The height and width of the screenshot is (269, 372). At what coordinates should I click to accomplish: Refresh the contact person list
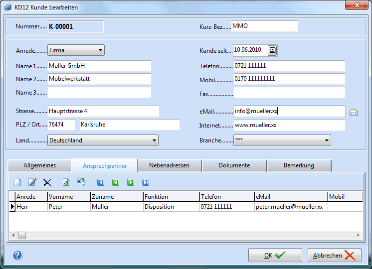65,183
